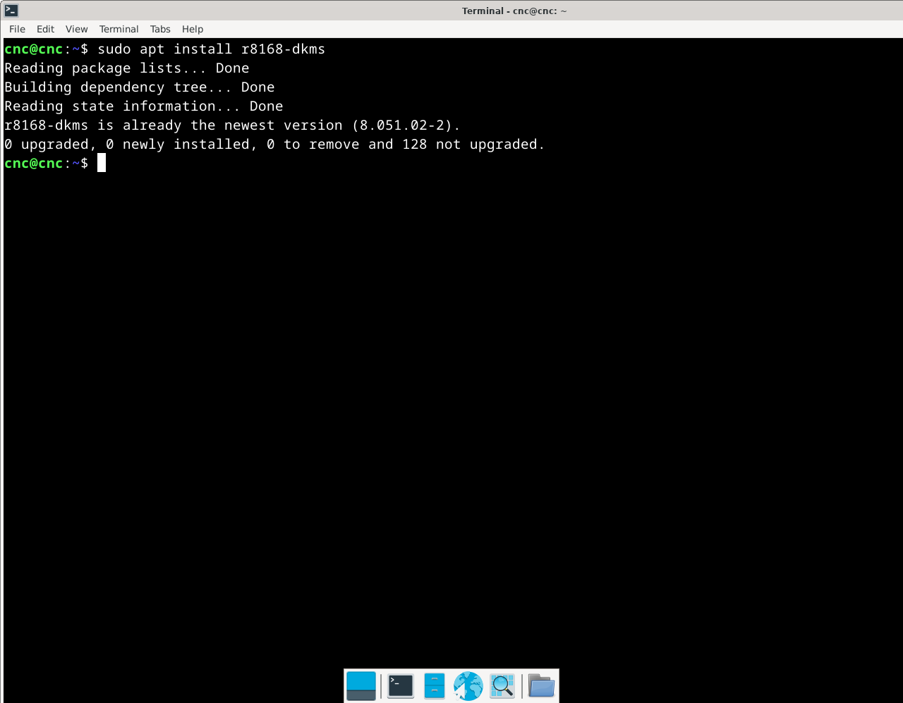Open the home folder icon in dock
This screenshot has width=903, height=703.
point(541,685)
